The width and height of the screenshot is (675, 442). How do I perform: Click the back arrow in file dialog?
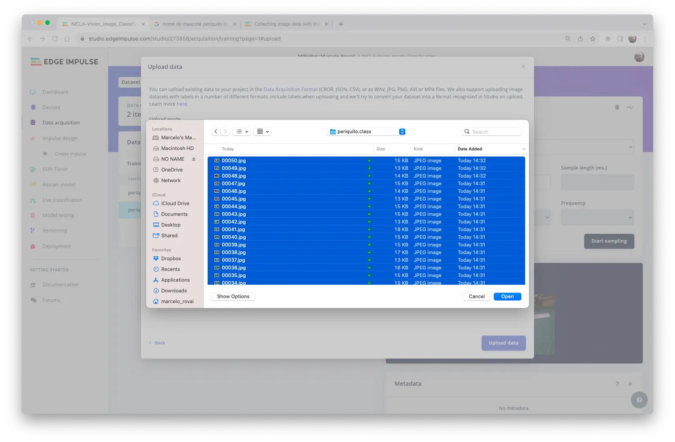216,132
